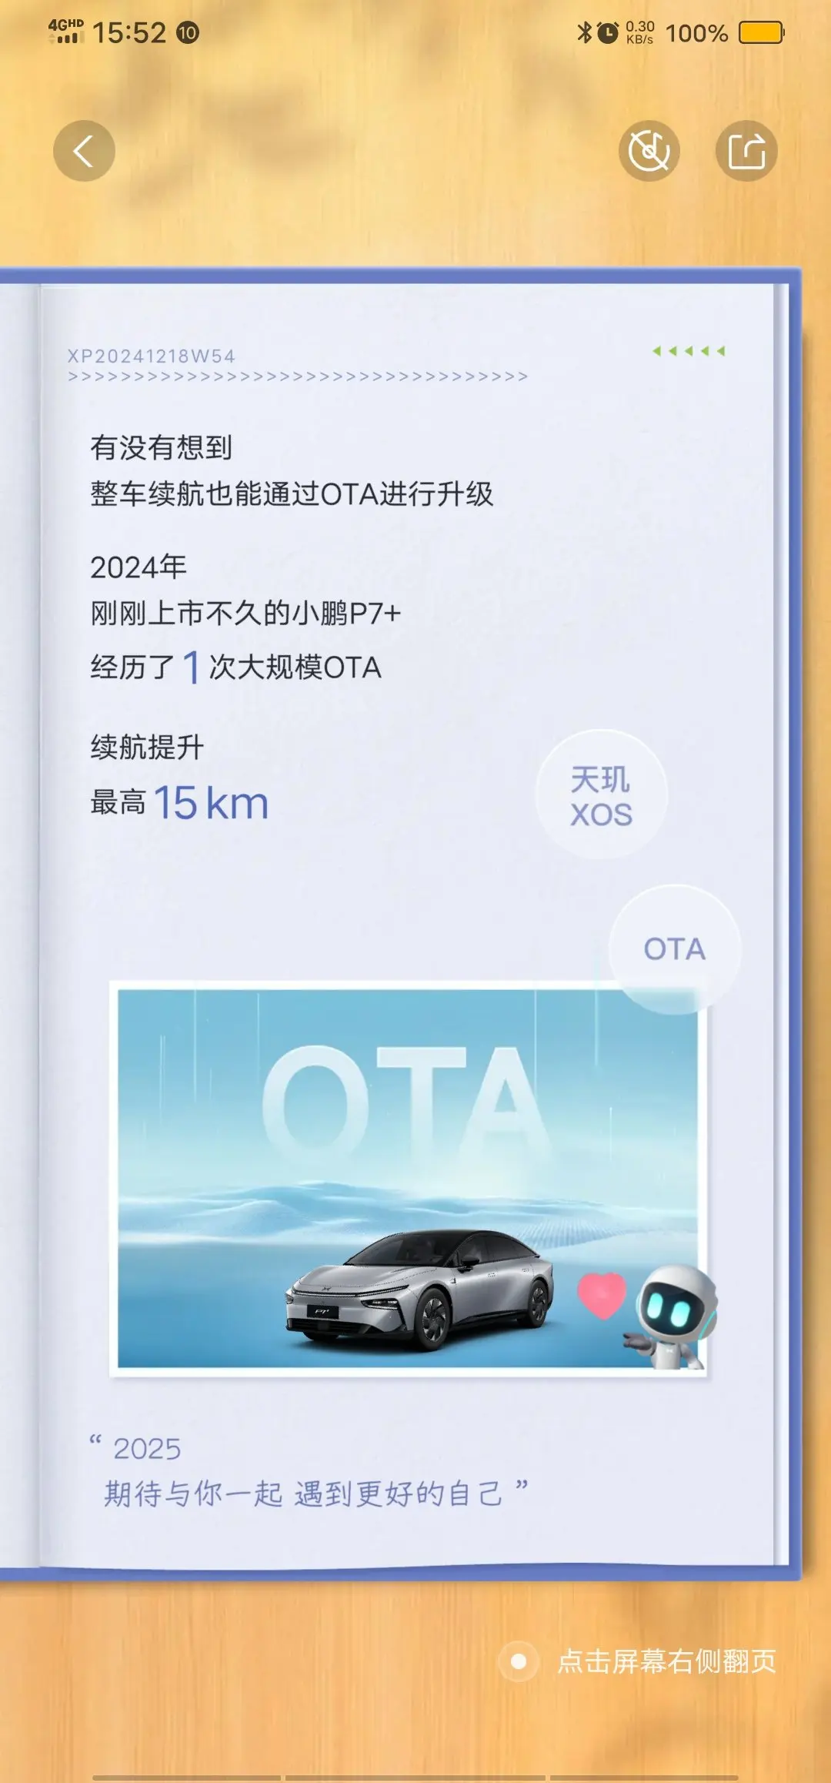831x1783 pixels.
Task: Open the share icon at top right
Action: 746,151
